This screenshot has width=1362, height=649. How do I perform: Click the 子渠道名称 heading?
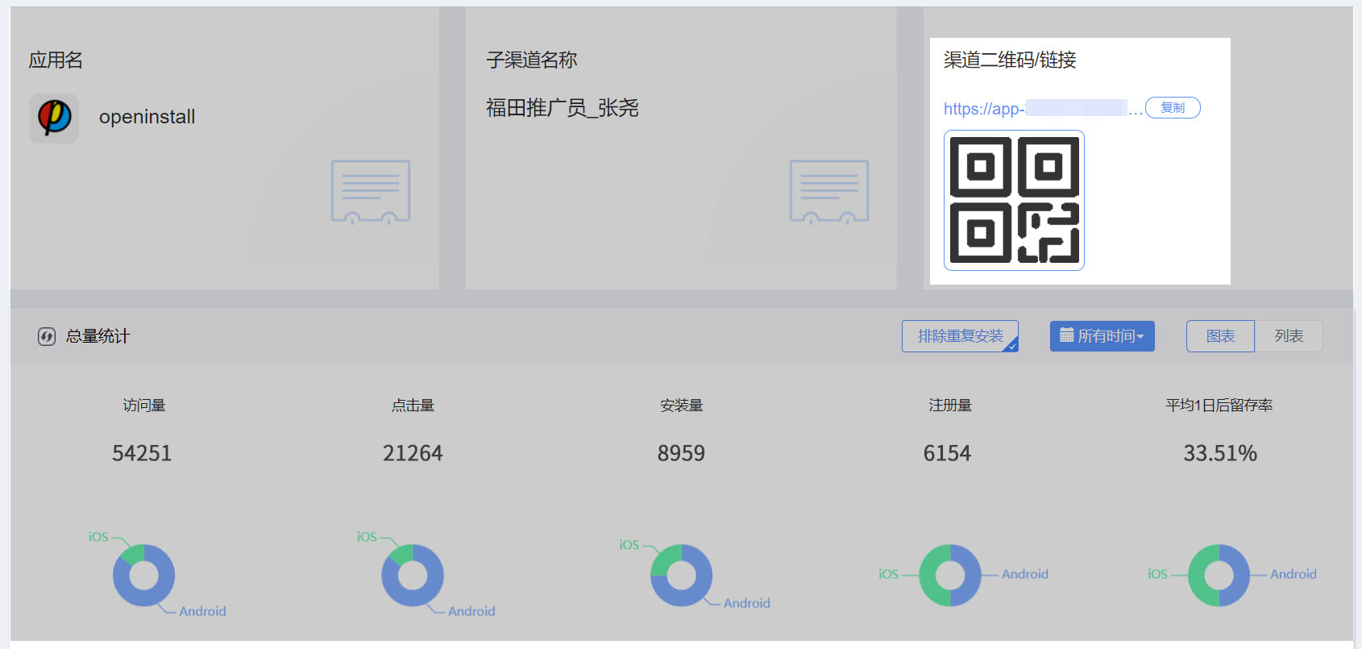point(532,60)
